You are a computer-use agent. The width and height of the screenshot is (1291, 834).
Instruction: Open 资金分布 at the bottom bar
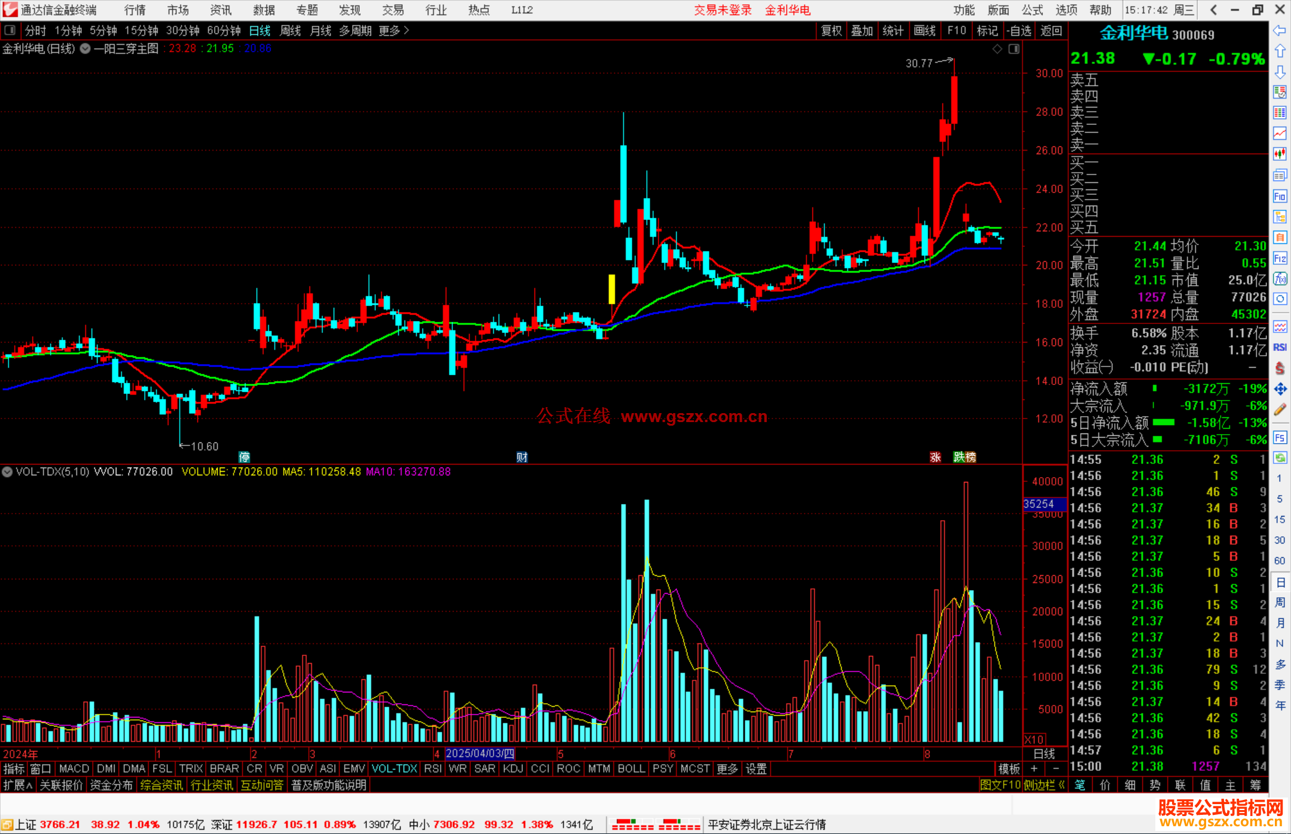click(111, 785)
